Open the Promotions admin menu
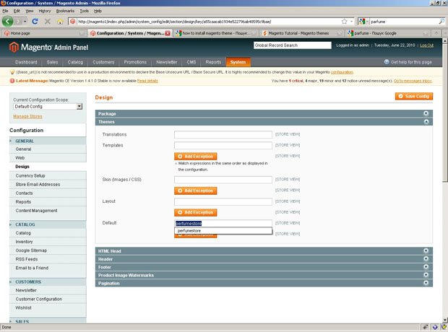448x332 pixels. coord(135,62)
